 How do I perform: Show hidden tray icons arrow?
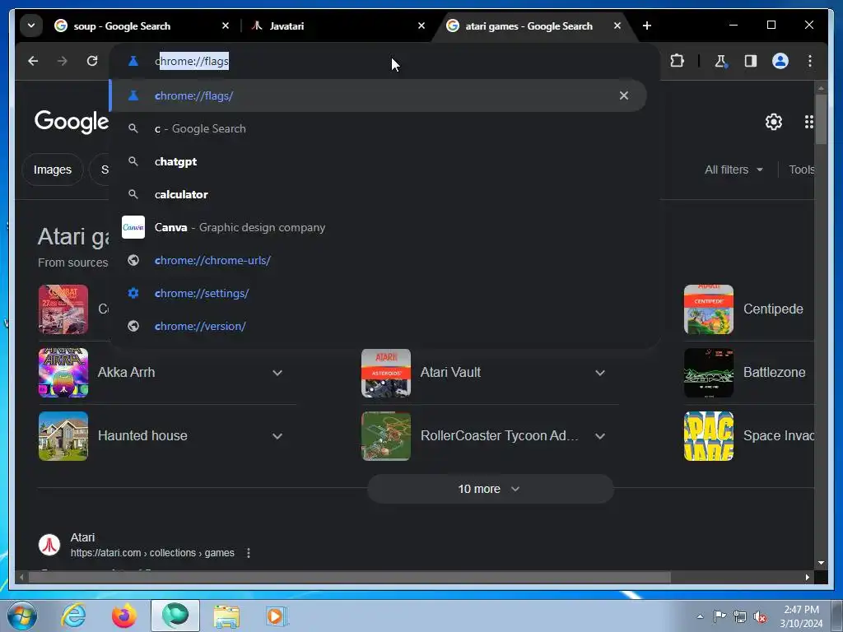tap(700, 617)
